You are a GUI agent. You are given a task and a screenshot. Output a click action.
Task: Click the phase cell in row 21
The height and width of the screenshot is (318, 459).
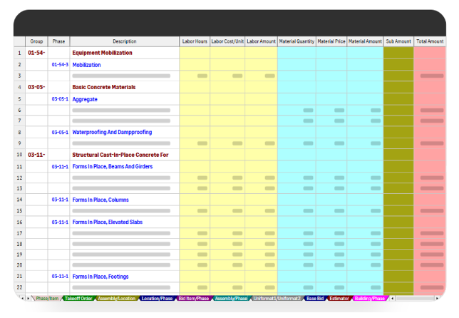(x=60, y=277)
